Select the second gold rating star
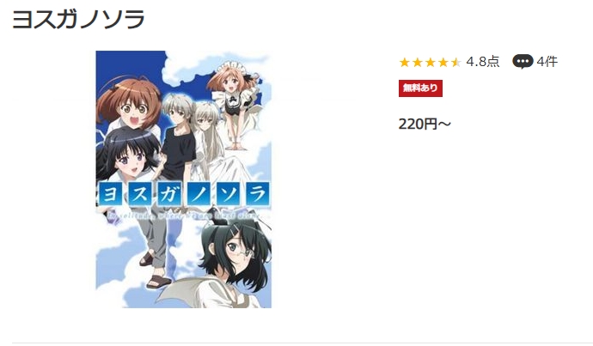 (417, 62)
